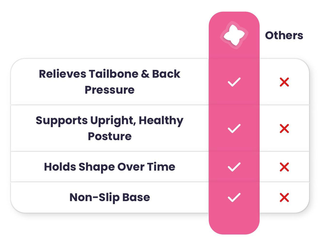Image resolution: width=320 pixels, height=242 pixels.
Task: Select the word Posture
Action: tap(110, 136)
